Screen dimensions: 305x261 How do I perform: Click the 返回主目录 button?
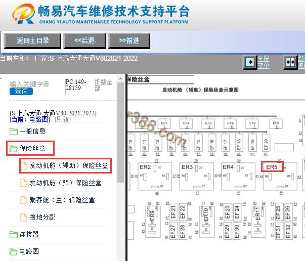point(32,41)
